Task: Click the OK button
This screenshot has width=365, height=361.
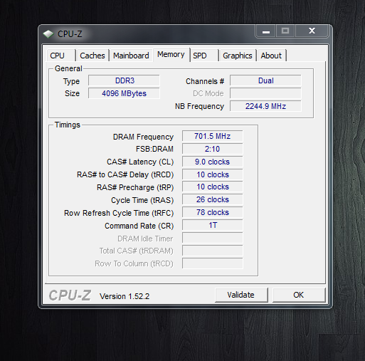Action: (299, 295)
